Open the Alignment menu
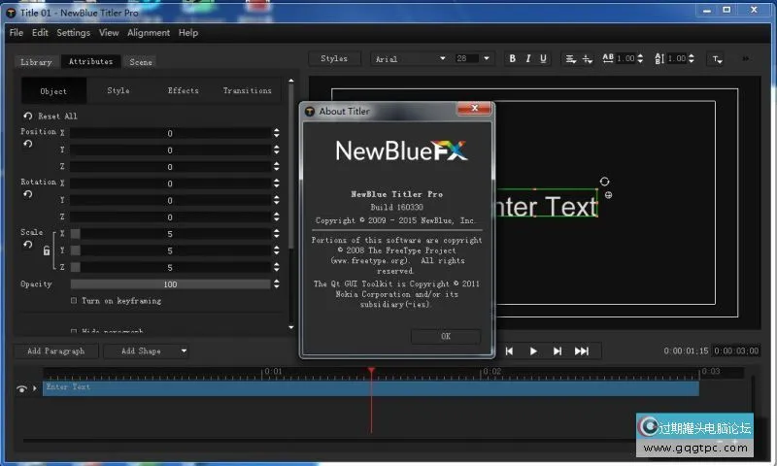 (x=149, y=33)
